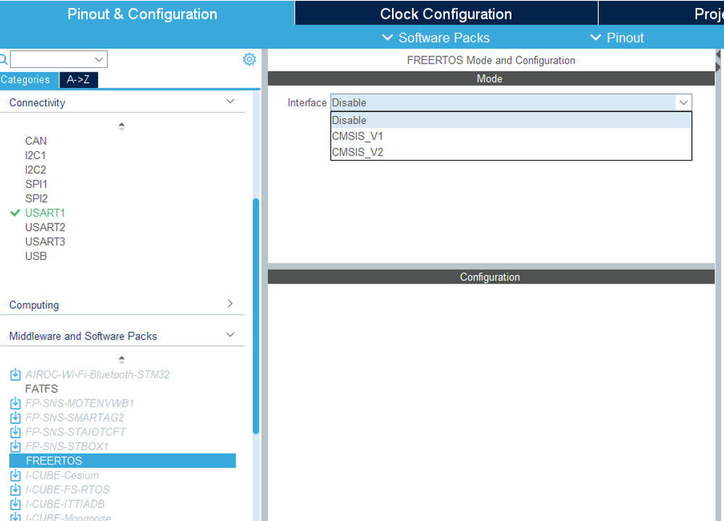The height and width of the screenshot is (521, 724).
Task: Switch to A->Z view tab
Action: [78, 80]
